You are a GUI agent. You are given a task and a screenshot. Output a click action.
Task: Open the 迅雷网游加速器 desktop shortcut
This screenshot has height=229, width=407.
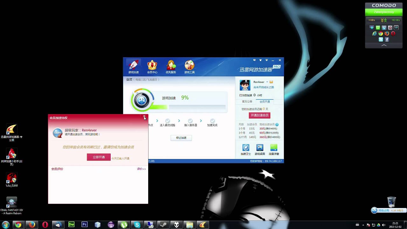point(12,133)
